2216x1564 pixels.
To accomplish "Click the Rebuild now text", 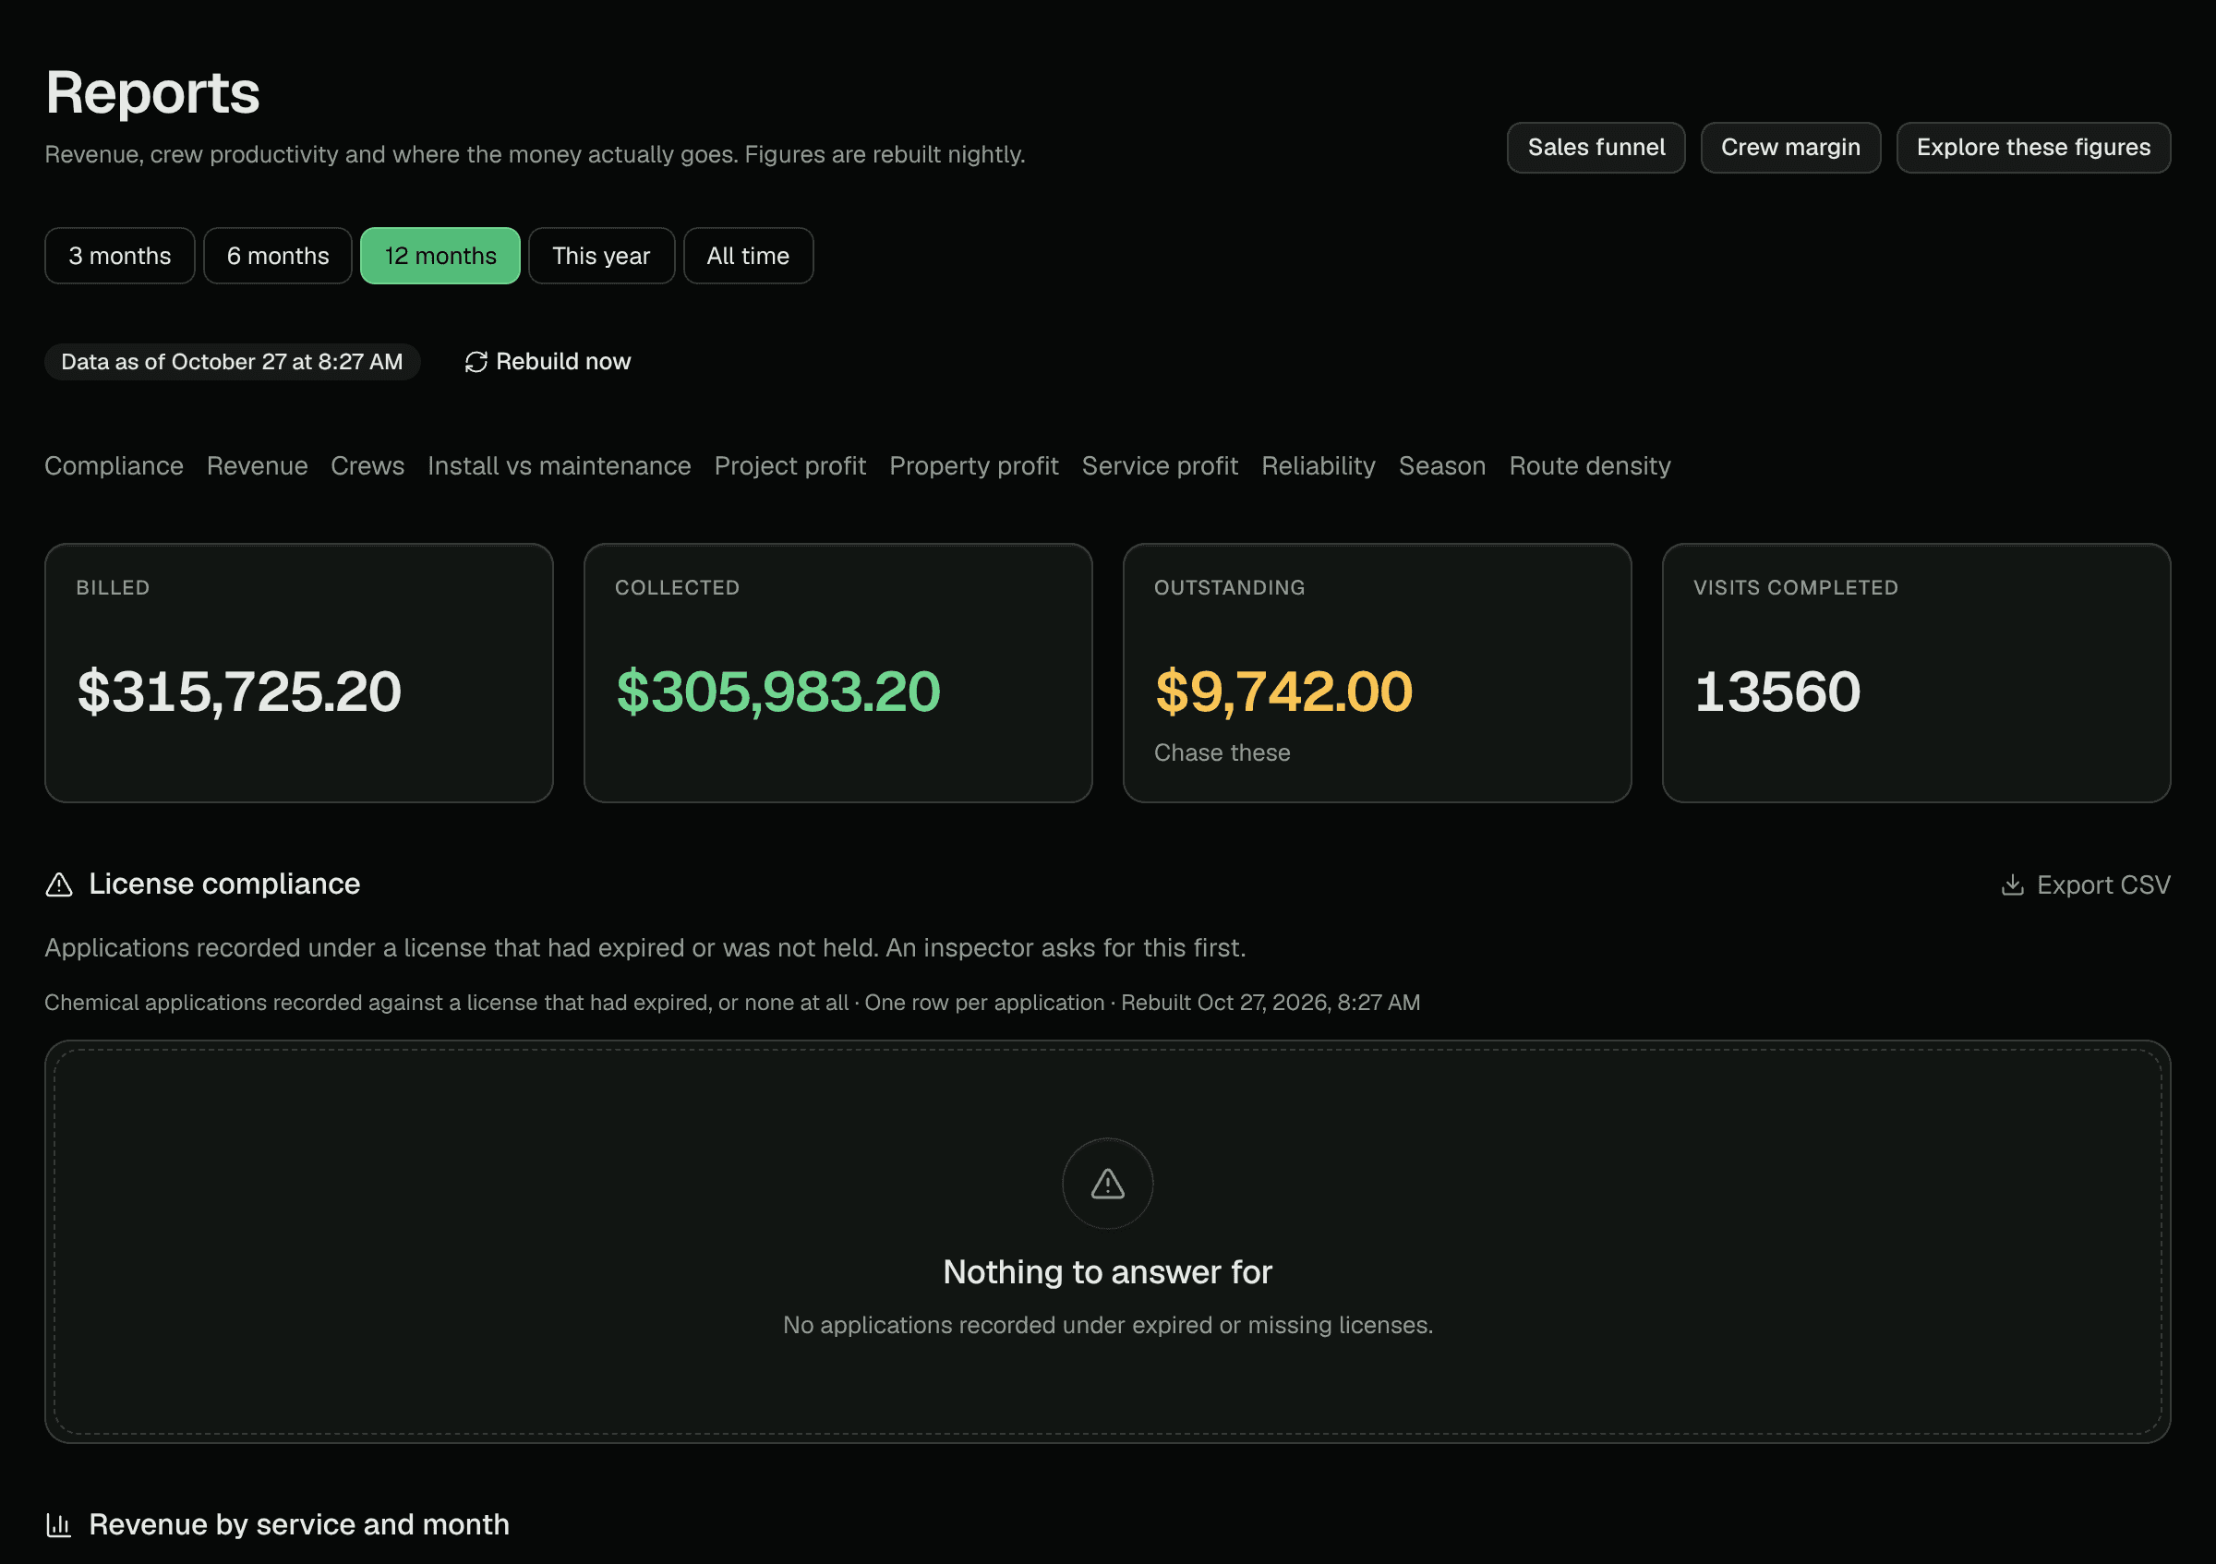I will pyautogui.click(x=563, y=362).
